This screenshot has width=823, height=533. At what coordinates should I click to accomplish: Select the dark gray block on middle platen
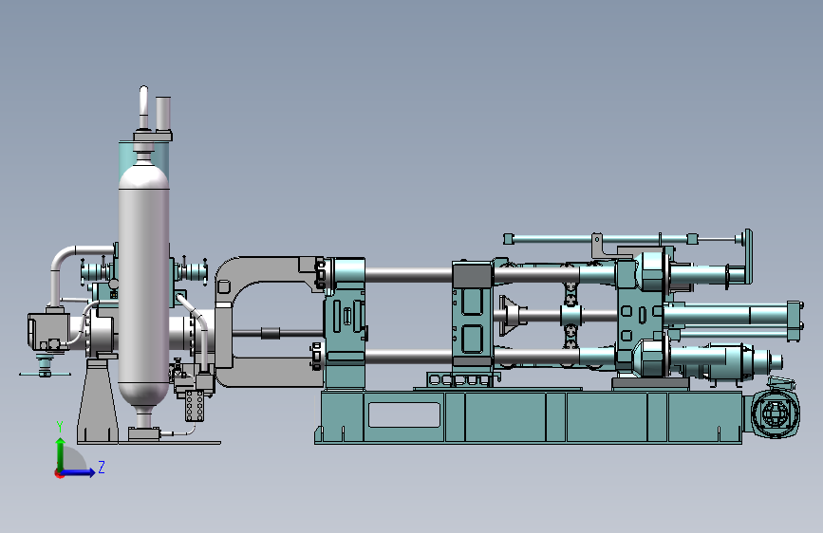click(x=473, y=275)
